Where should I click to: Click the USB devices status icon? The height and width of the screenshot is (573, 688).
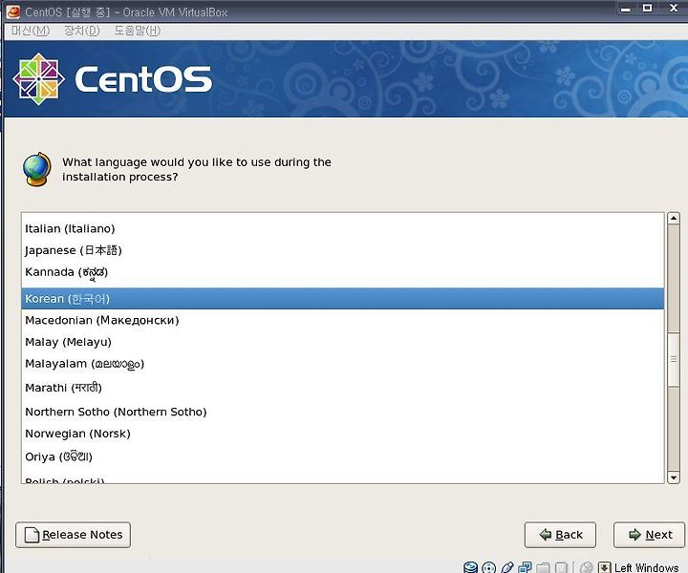tap(506, 567)
